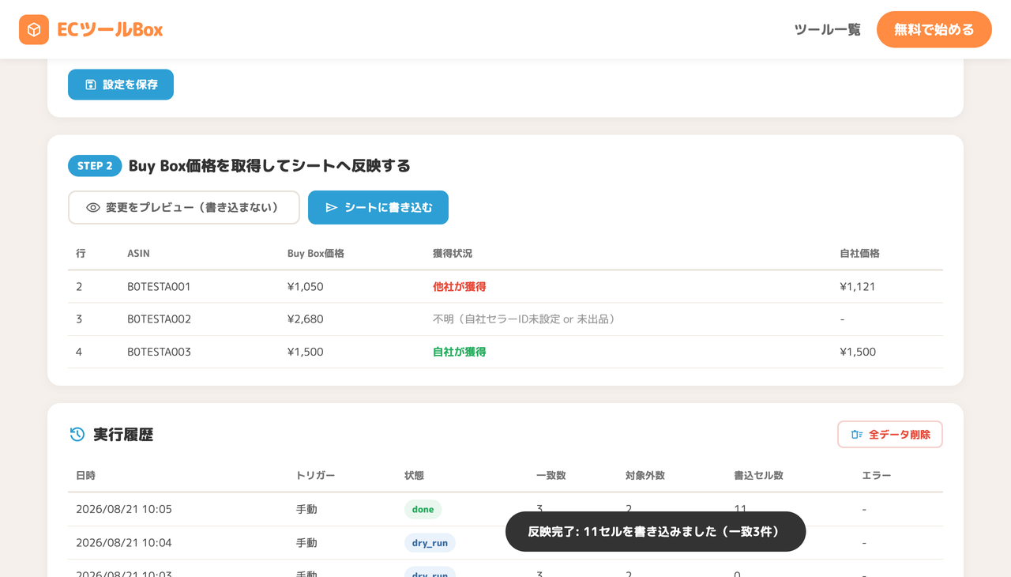This screenshot has width=1011, height=577.
Task: Open ツール一覧 in the header
Action: 827,30
